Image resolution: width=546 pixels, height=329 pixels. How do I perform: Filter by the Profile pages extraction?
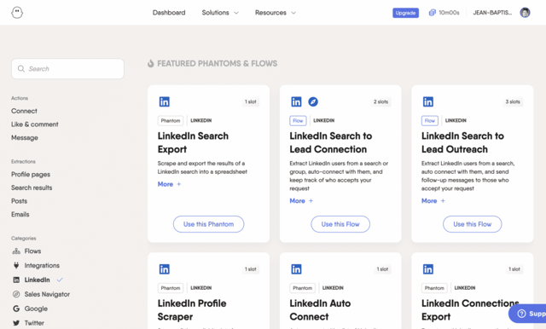coord(31,174)
